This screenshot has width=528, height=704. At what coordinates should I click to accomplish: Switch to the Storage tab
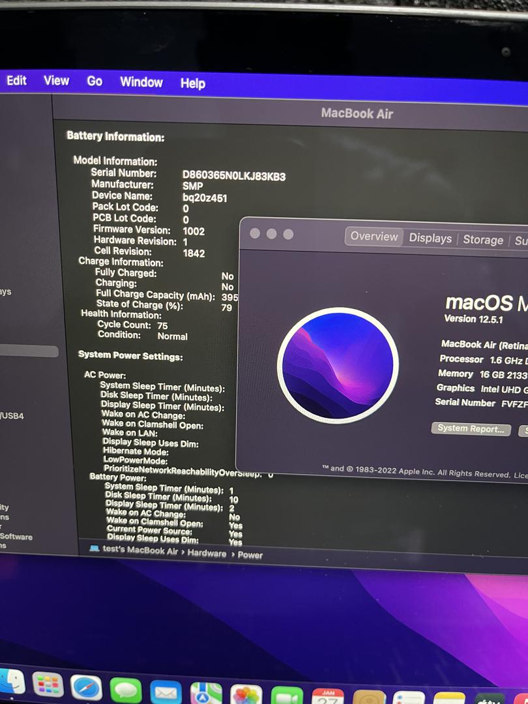tap(483, 240)
